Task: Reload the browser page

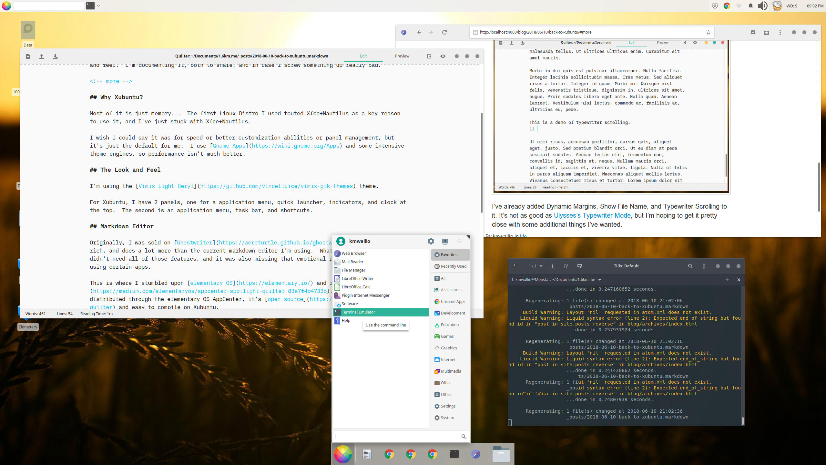Action: (x=444, y=32)
